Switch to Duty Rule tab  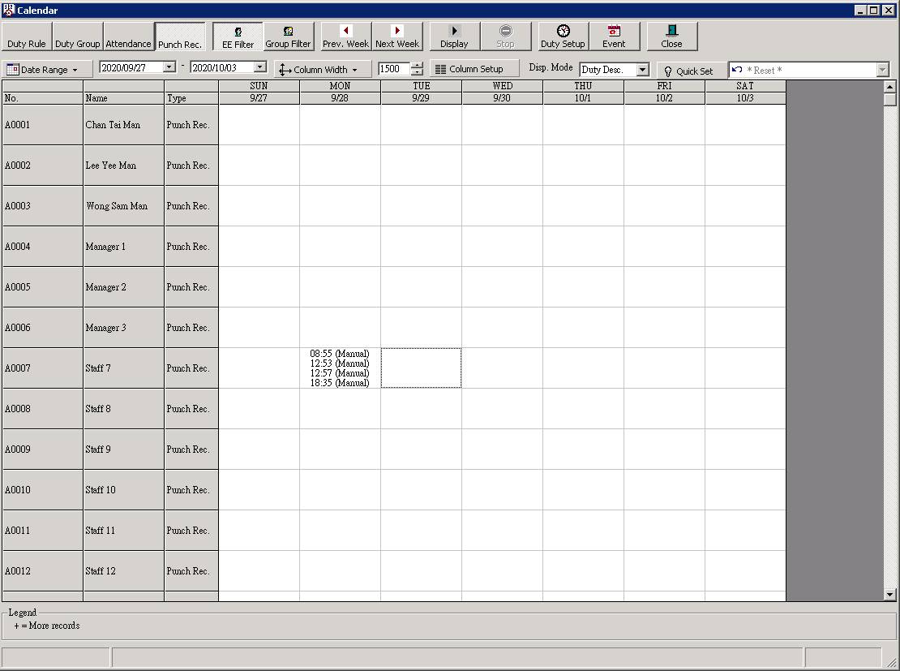coord(27,37)
